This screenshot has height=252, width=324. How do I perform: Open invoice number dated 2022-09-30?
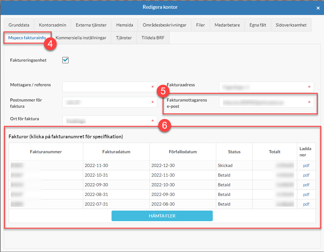pos(17,185)
